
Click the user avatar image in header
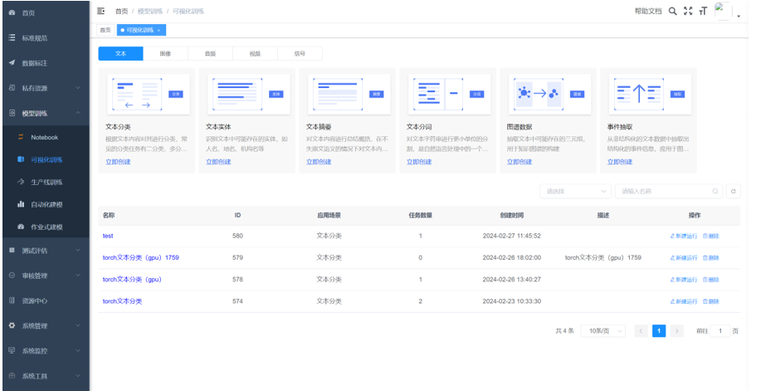[x=723, y=11]
